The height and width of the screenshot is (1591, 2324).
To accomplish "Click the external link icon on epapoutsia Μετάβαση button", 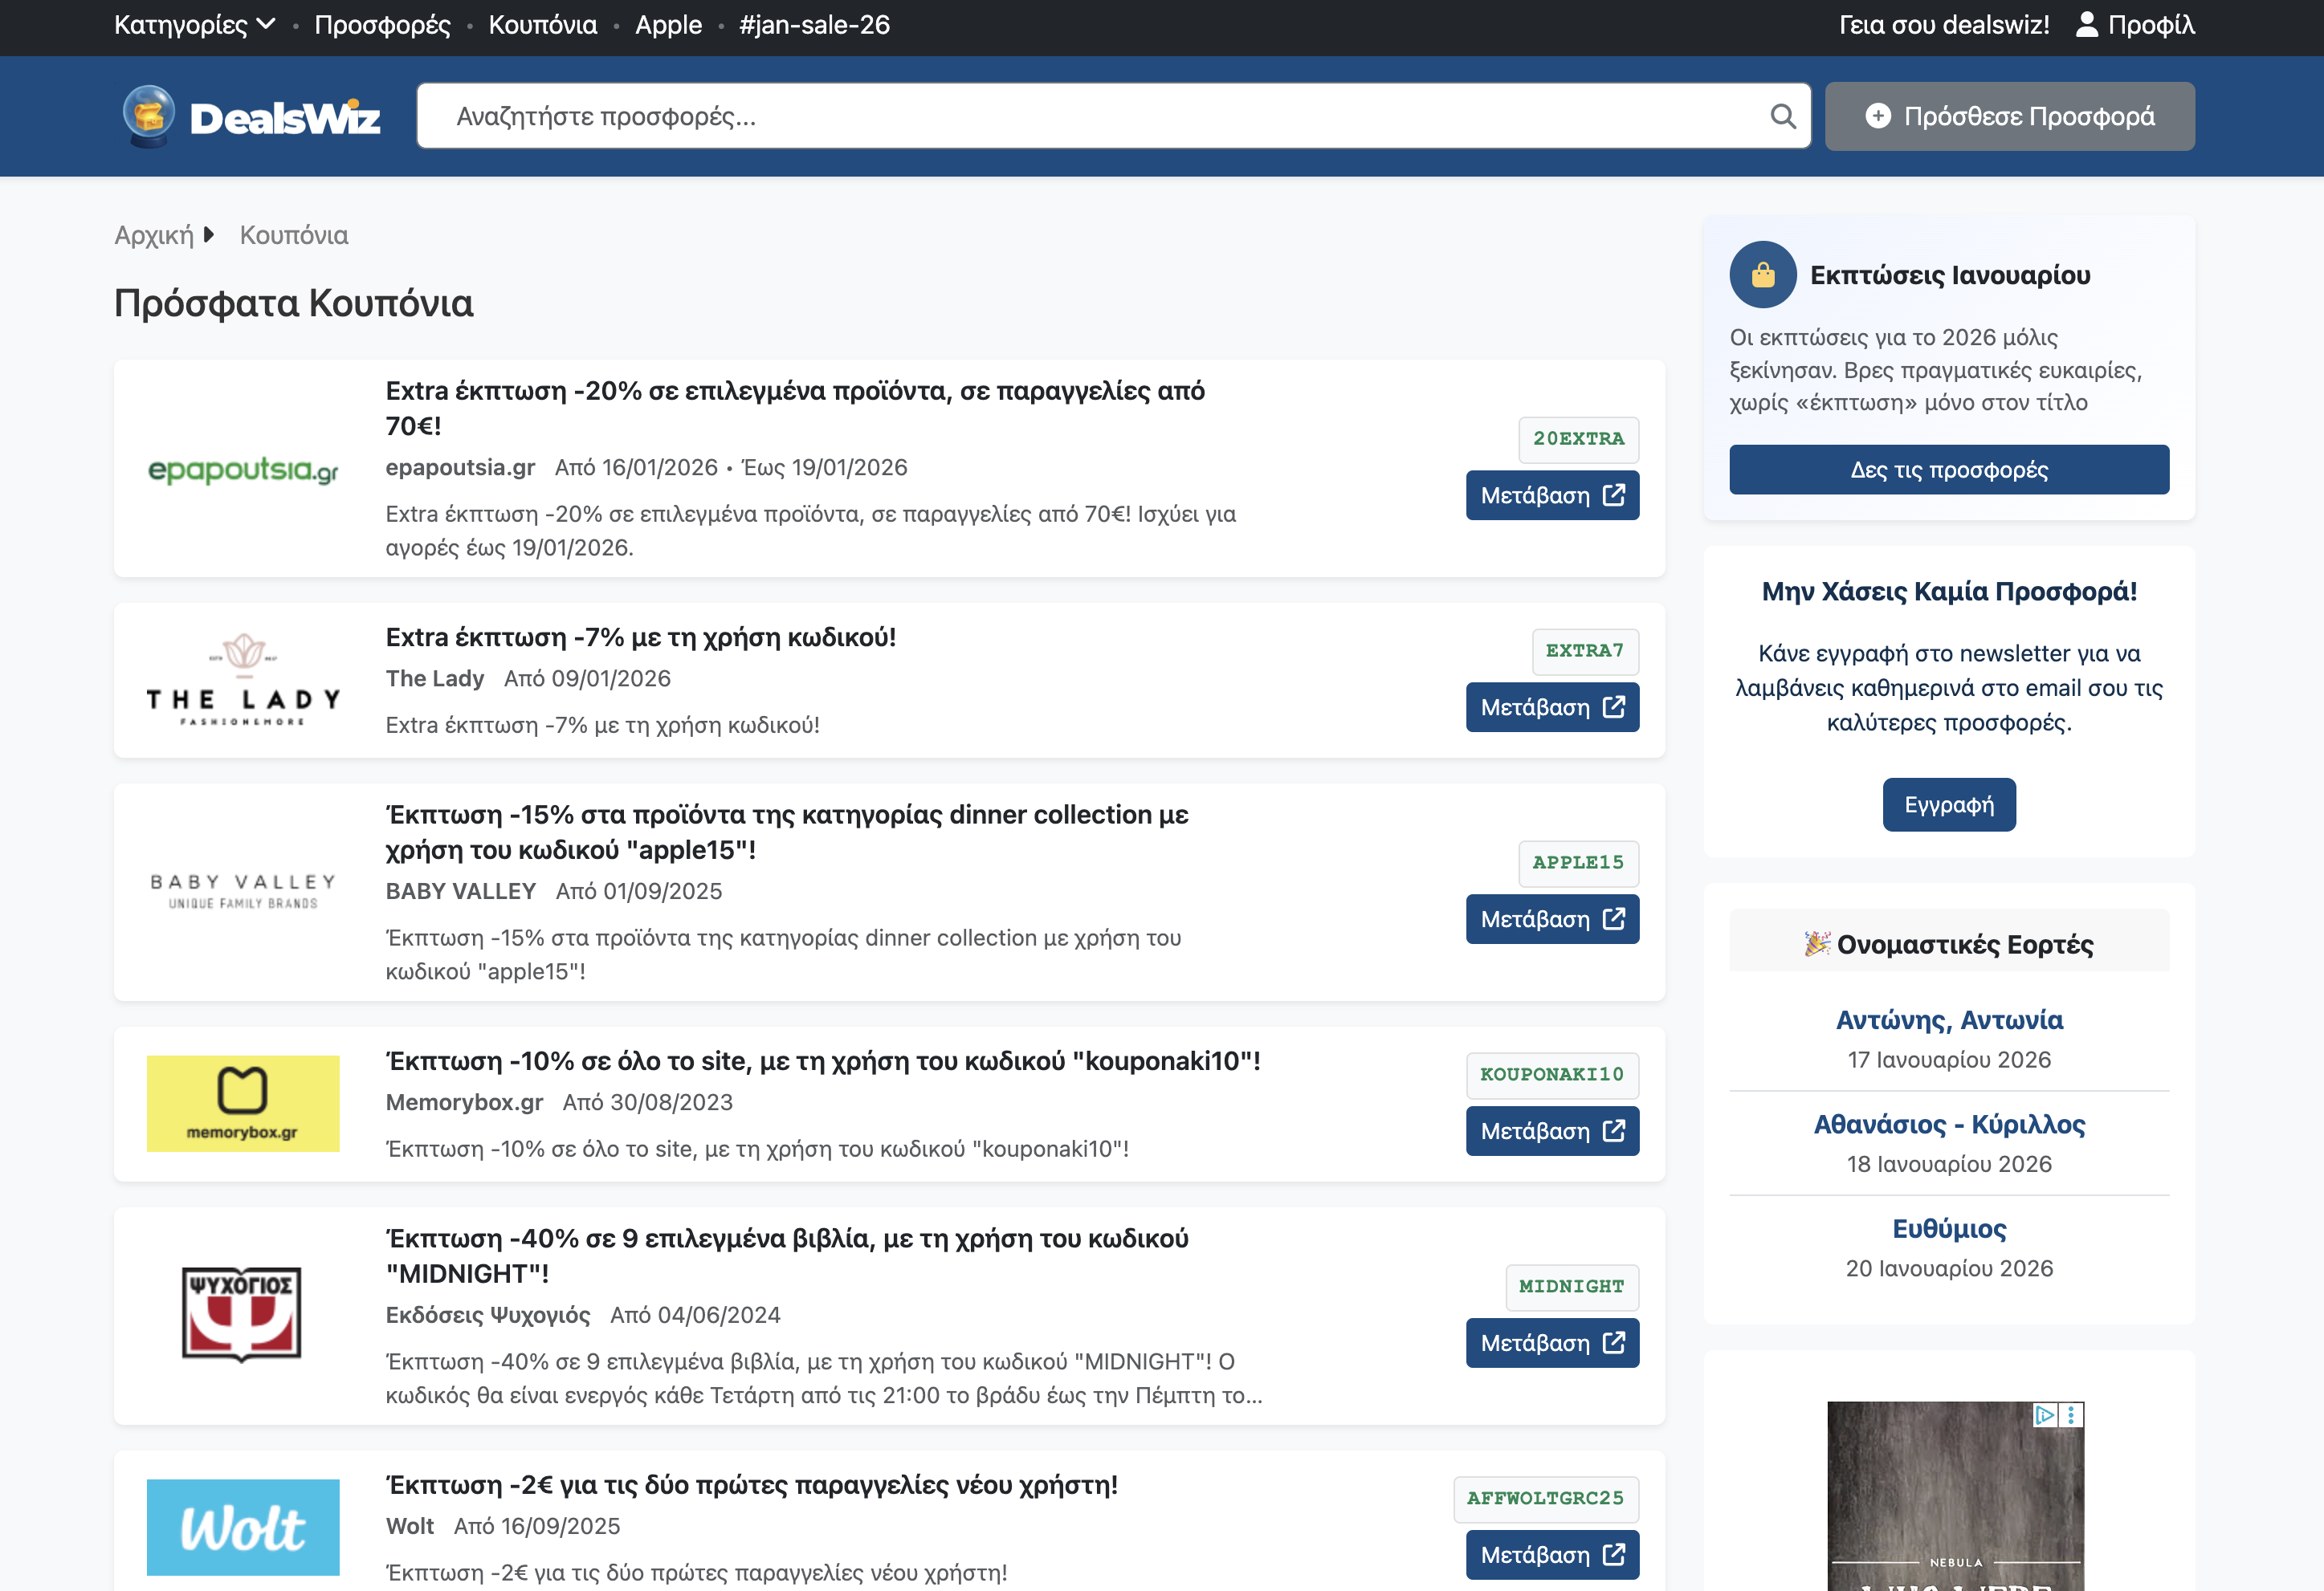I will (1613, 494).
